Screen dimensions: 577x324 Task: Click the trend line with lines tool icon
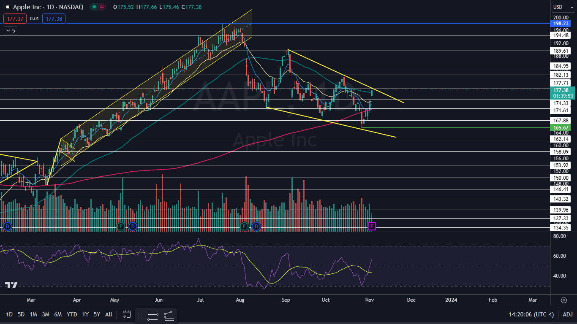[x=169, y=316]
